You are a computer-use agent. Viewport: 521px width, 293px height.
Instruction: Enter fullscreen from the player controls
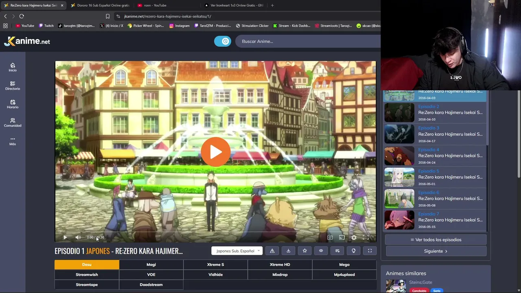tap(366, 238)
